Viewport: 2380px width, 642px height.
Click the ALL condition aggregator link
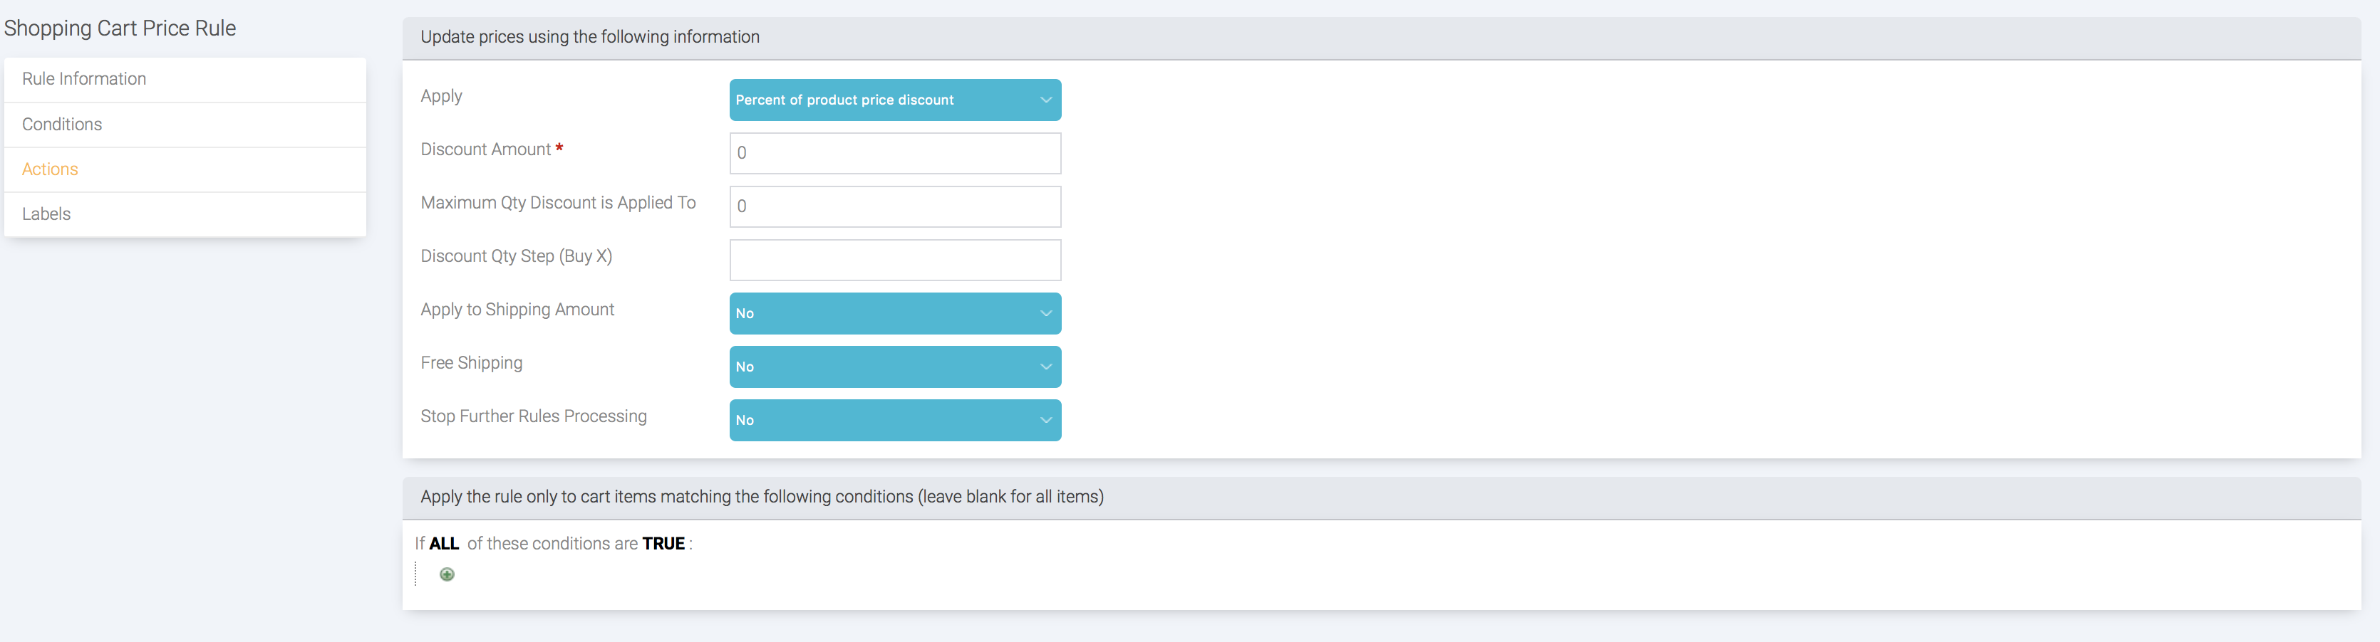click(443, 544)
